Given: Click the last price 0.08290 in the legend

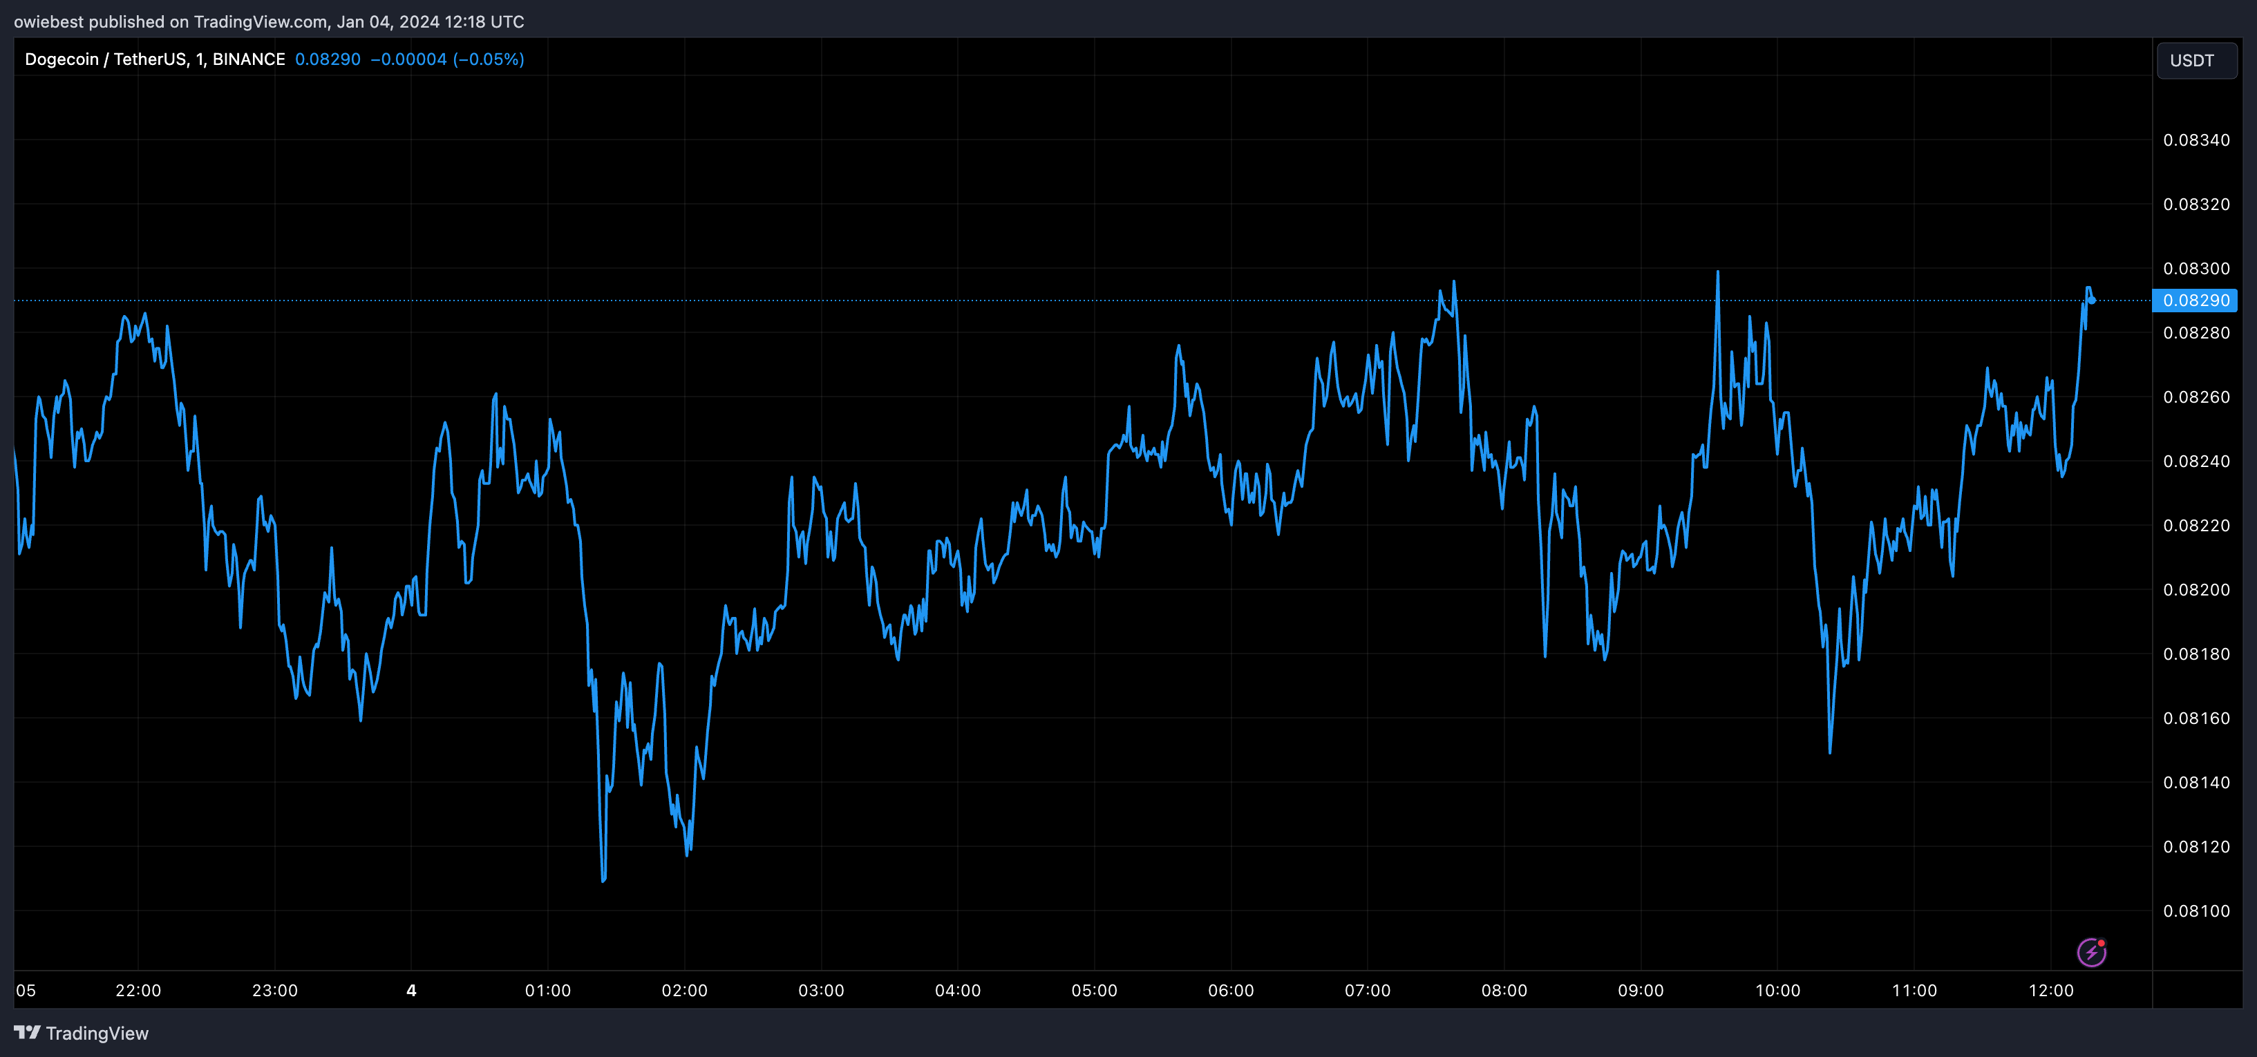Looking at the screenshot, I should point(328,59).
